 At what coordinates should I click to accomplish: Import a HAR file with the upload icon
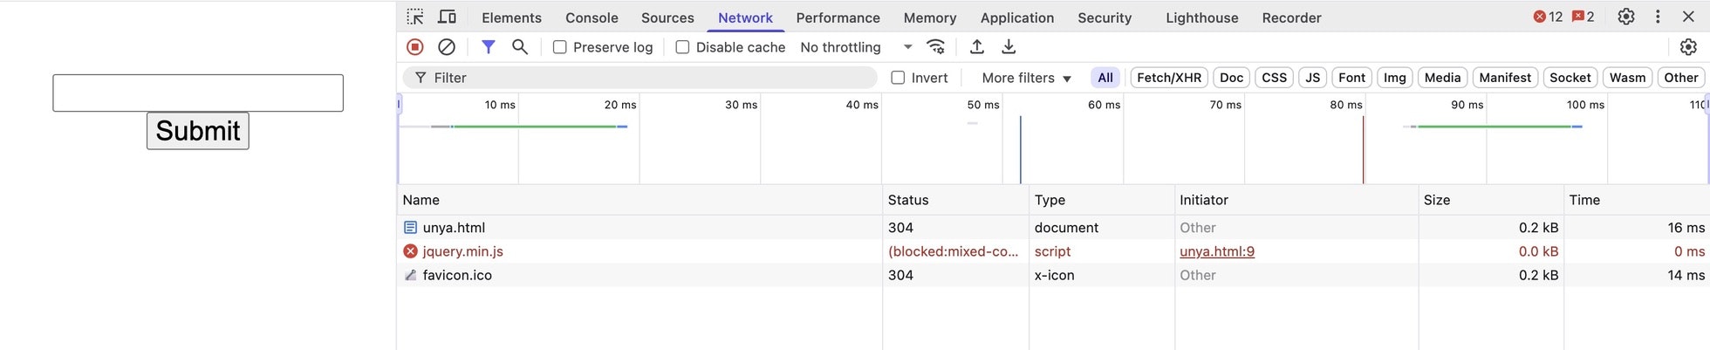pos(977,47)
